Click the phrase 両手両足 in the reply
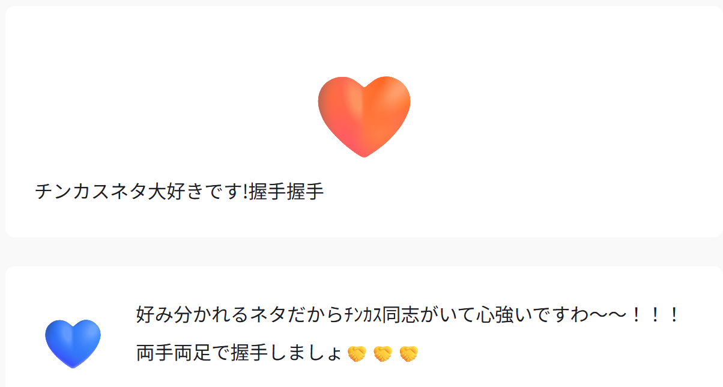The image size is (723, 387). pyautogui.click(x=174, y=353)
